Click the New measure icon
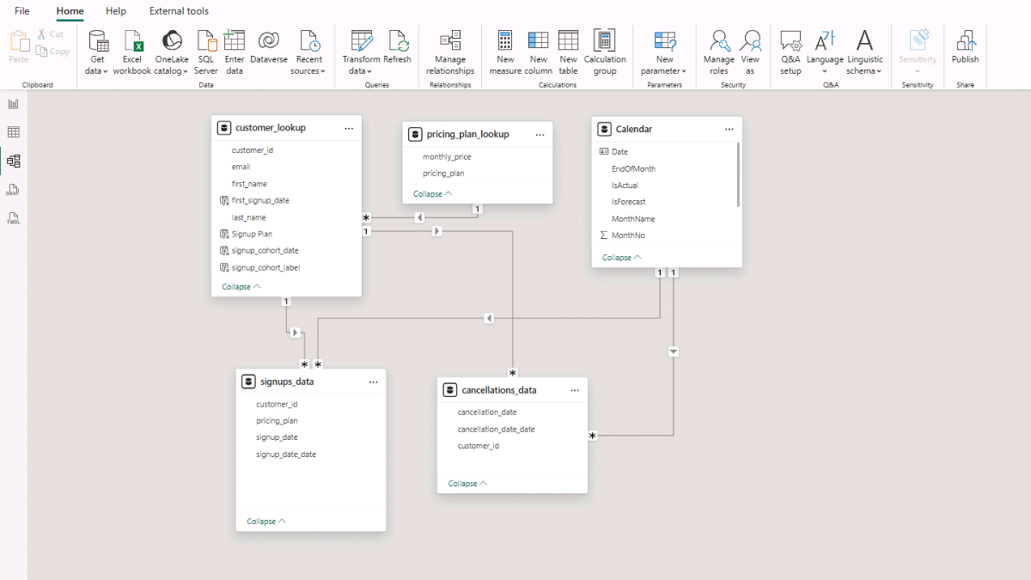1031x580 pixels. [x=505, y=41]
